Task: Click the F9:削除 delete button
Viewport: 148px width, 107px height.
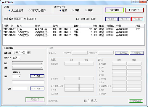Action: coord(137,19)
